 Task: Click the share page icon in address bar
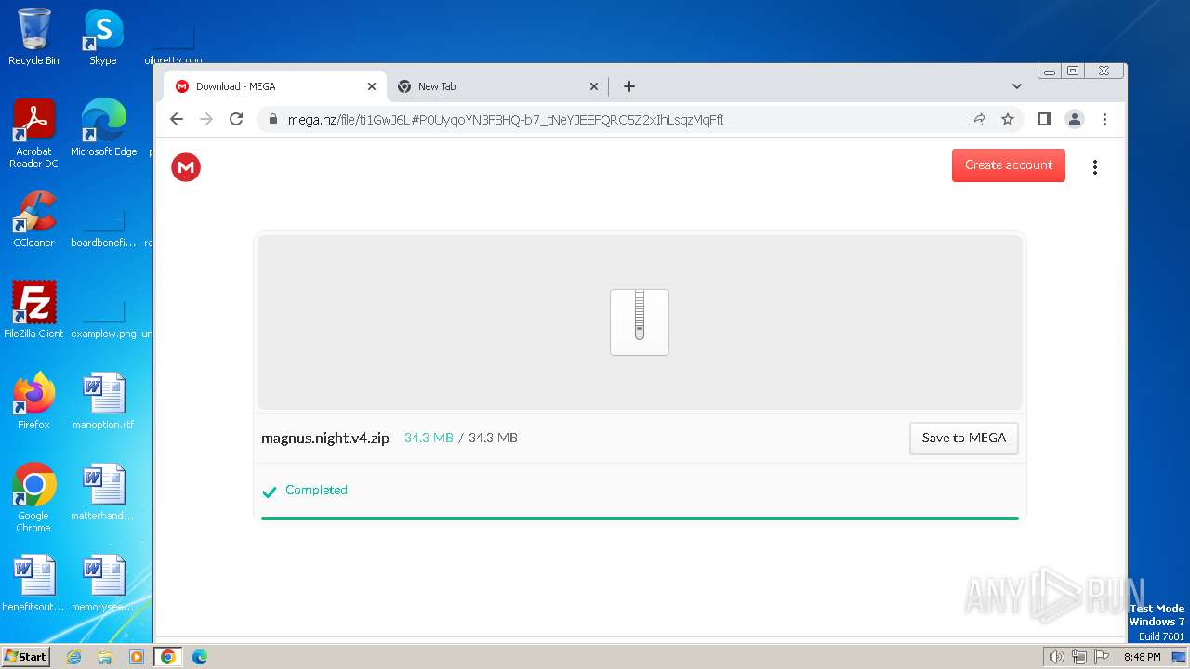tap(978, 119)
